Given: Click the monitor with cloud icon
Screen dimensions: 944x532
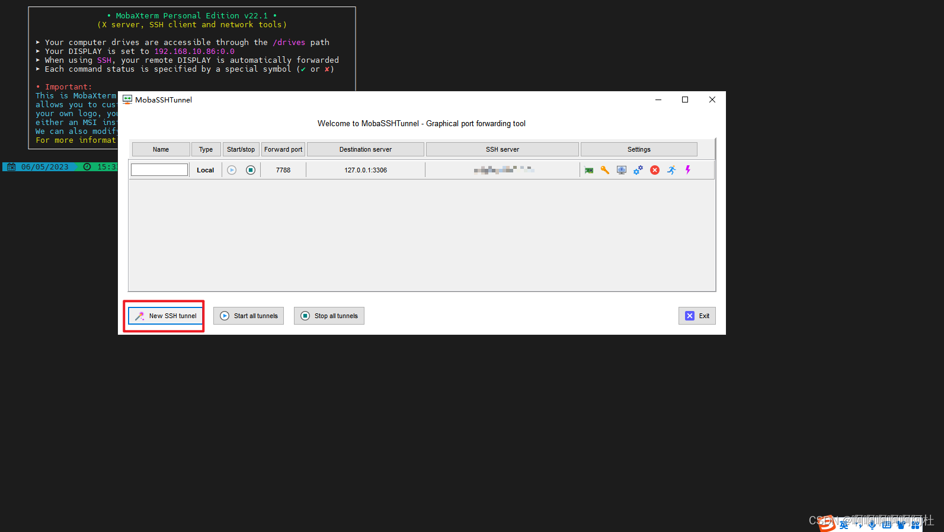Looking at the screenshot, I should [622, 170].
